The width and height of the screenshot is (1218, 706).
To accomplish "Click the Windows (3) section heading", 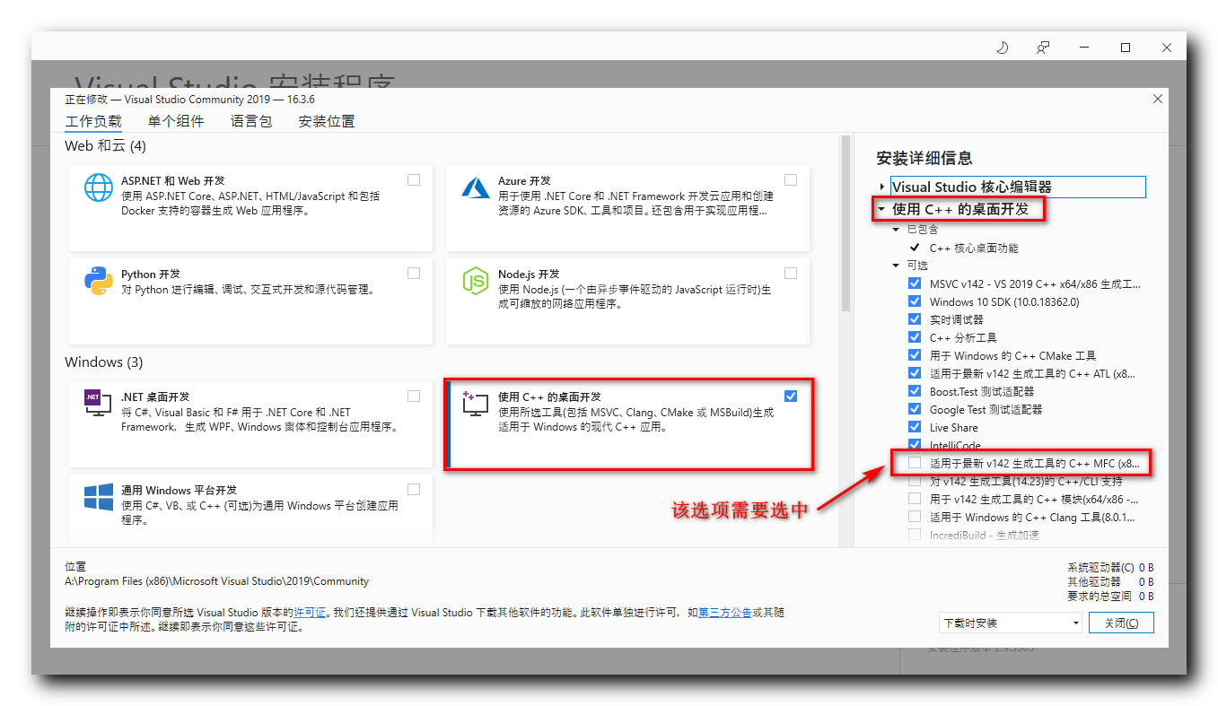I will click(x=103, y=362).
